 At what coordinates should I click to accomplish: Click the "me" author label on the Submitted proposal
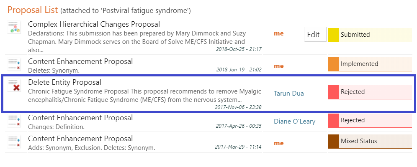pos(278,33)
